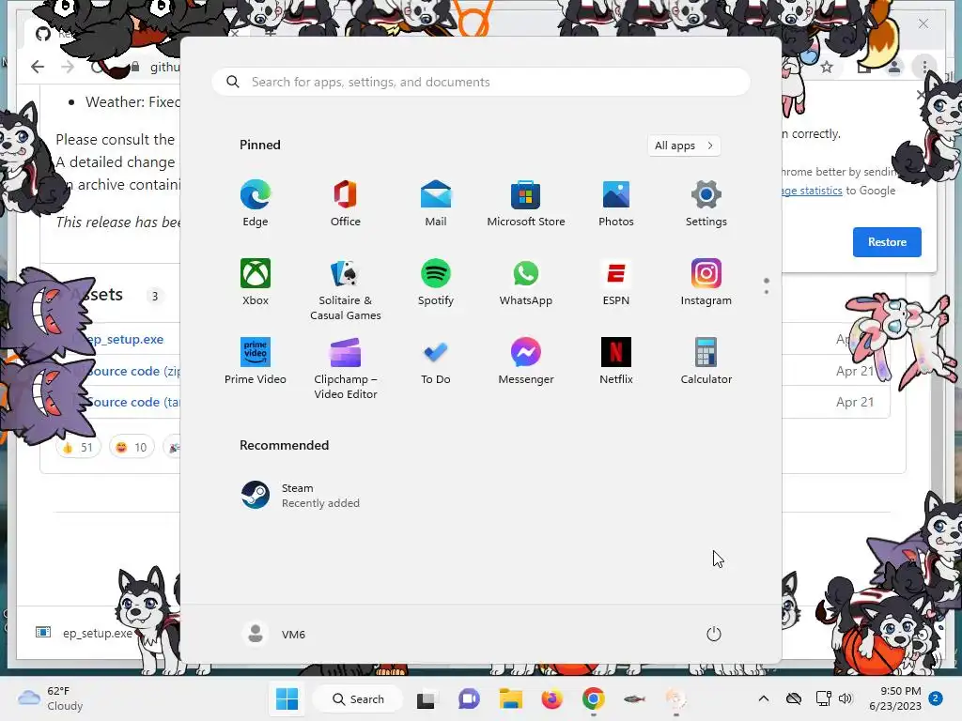
Task: Click the Windows Start button on taskbar
Action: (x=287, y=698)
